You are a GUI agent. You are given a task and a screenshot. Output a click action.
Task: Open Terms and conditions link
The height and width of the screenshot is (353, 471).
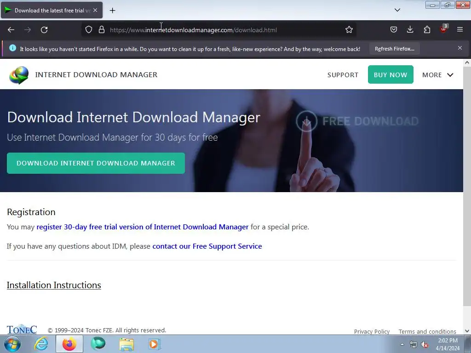point(427,331)
